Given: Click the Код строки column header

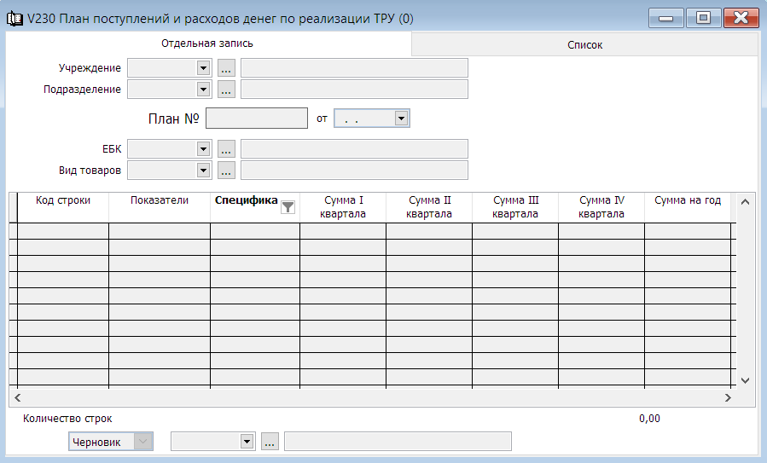Looking at the screenshot, I should [63, 201].
